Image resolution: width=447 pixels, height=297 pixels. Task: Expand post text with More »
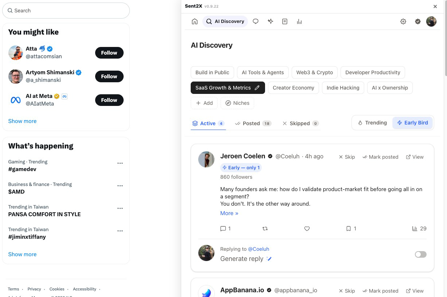pos(229,213)
